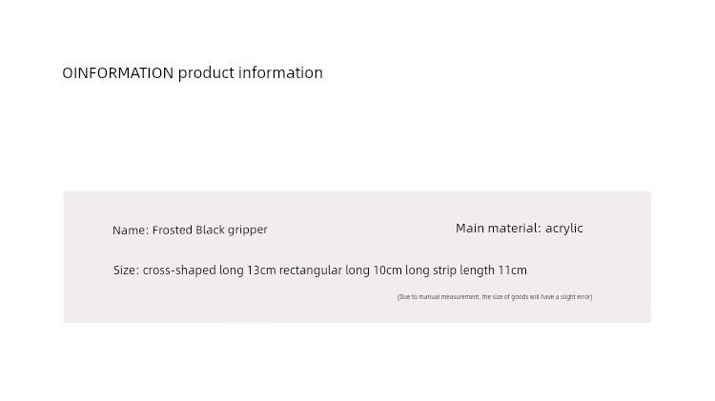Click the '10cm' measurement

point(388,271)
